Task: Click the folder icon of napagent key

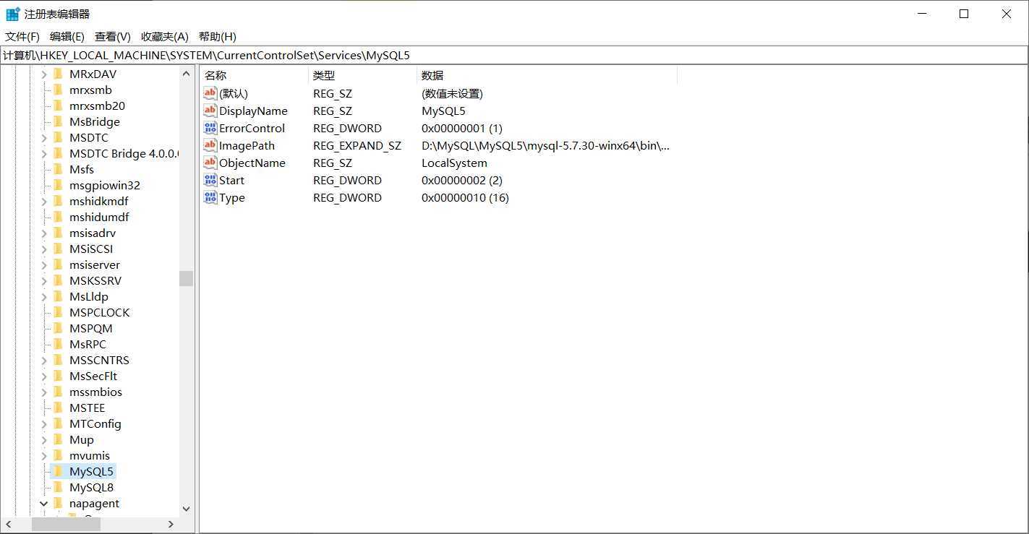Action: coord(59,503)
